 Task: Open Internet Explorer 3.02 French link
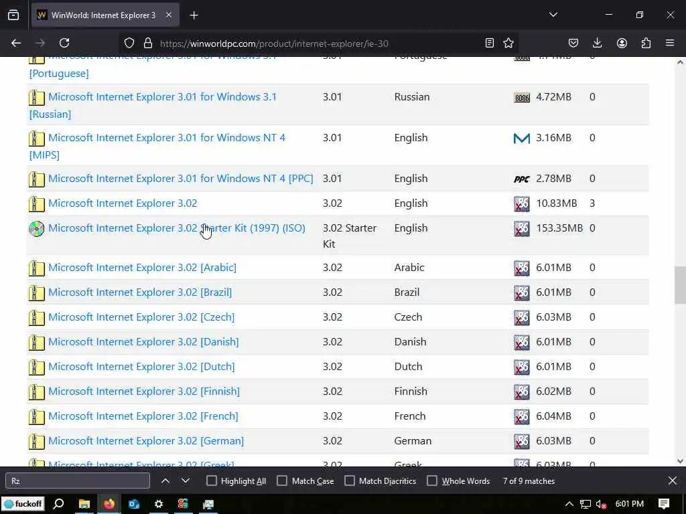[143, 416]
